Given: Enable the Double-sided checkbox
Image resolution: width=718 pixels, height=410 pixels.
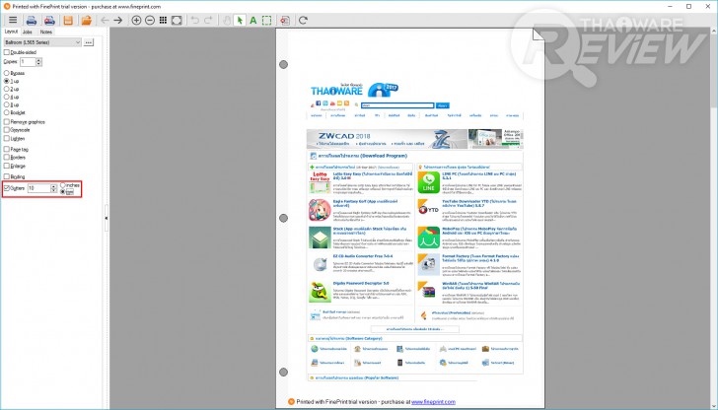Looking at the screenshot, I should click(6, 52).
